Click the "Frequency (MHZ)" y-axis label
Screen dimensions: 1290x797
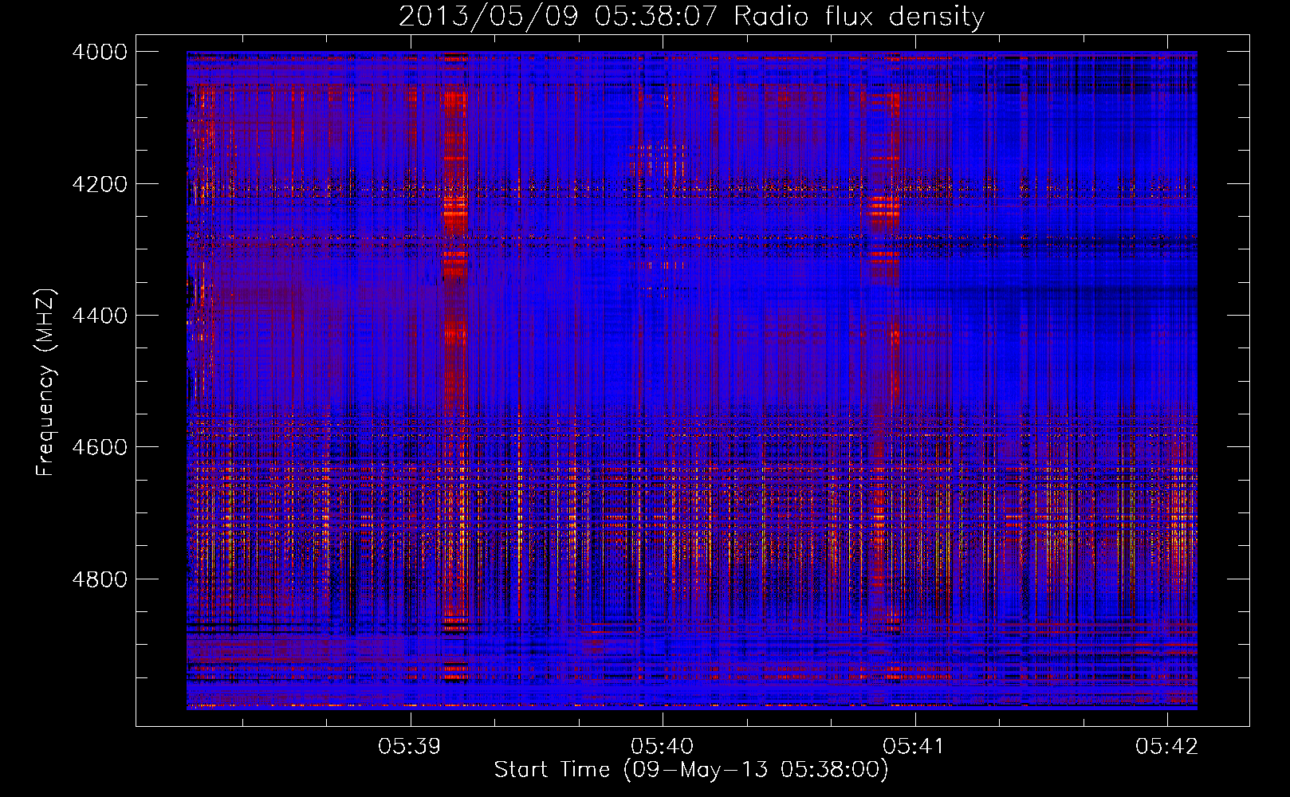pos(45,383)
